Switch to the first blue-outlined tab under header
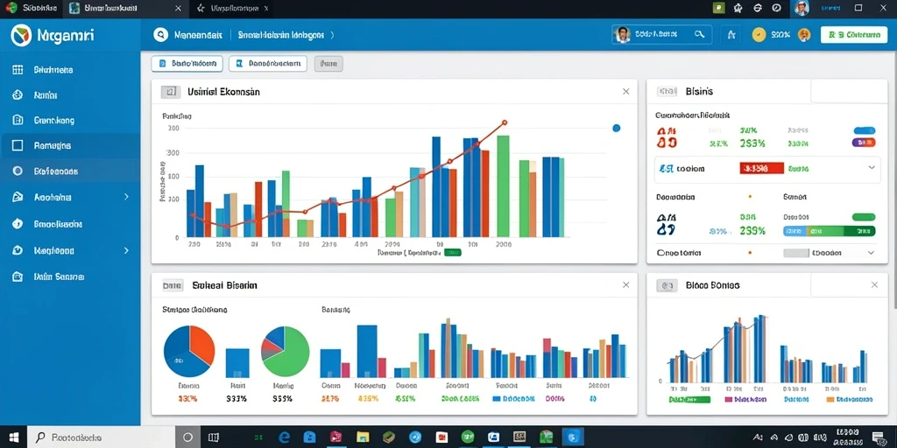897x448 pixels. click(187, 63)
